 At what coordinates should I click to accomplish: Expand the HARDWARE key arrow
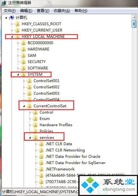click(x=18, y=49)
